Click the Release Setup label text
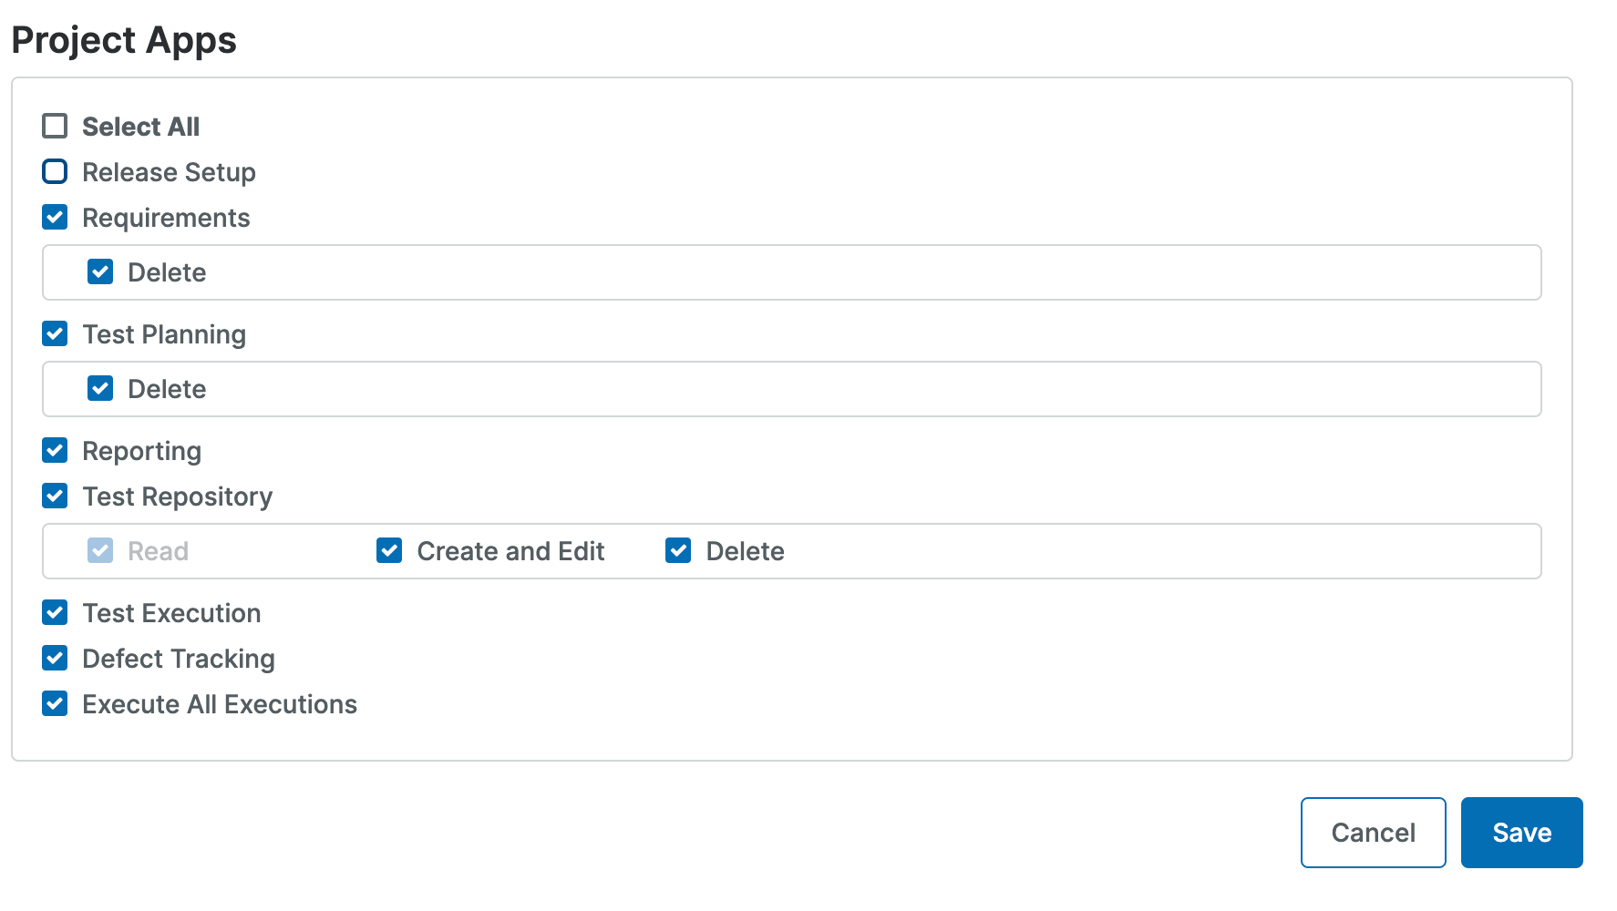The width and height of the screenshot is (1617, 911). coord(169,171)
